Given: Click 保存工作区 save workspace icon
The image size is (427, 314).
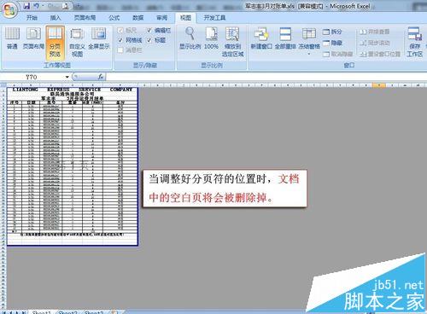Looking at the screenshot, I should [x=414, y=43].
